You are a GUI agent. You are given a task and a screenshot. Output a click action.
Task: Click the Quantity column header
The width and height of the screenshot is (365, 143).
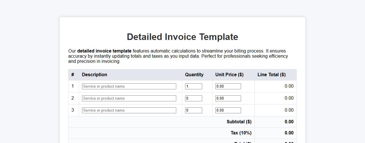point(197,75)
